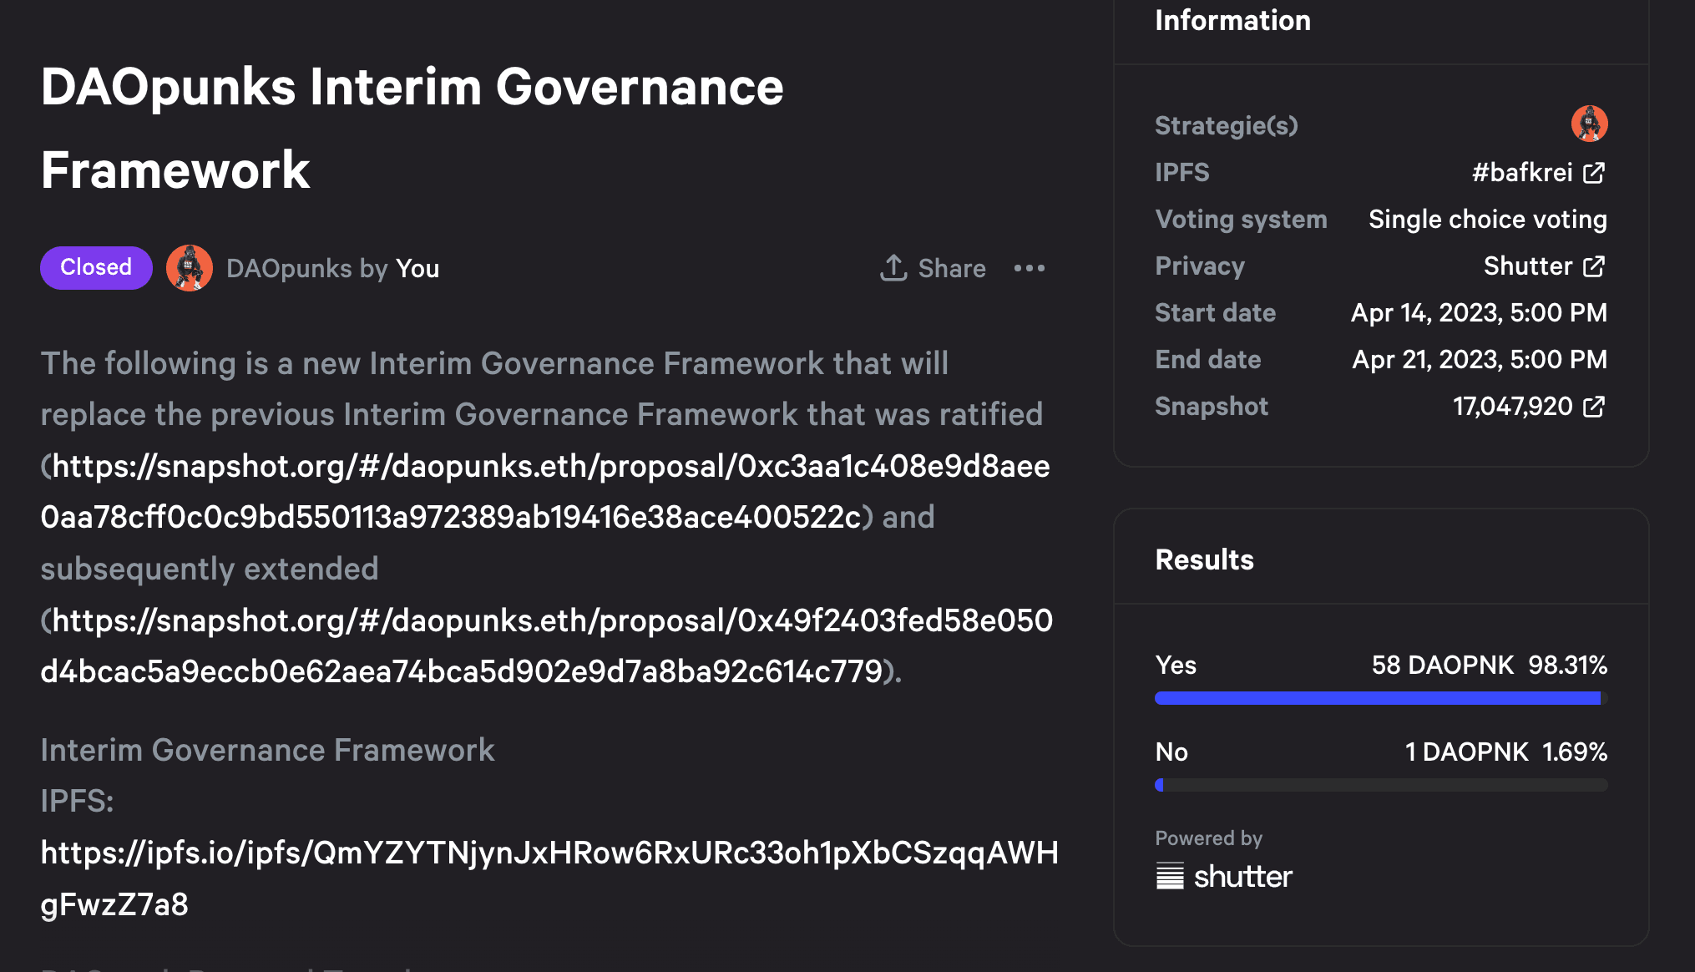Open the Shutter privacy external link icon

[1594, 266]
